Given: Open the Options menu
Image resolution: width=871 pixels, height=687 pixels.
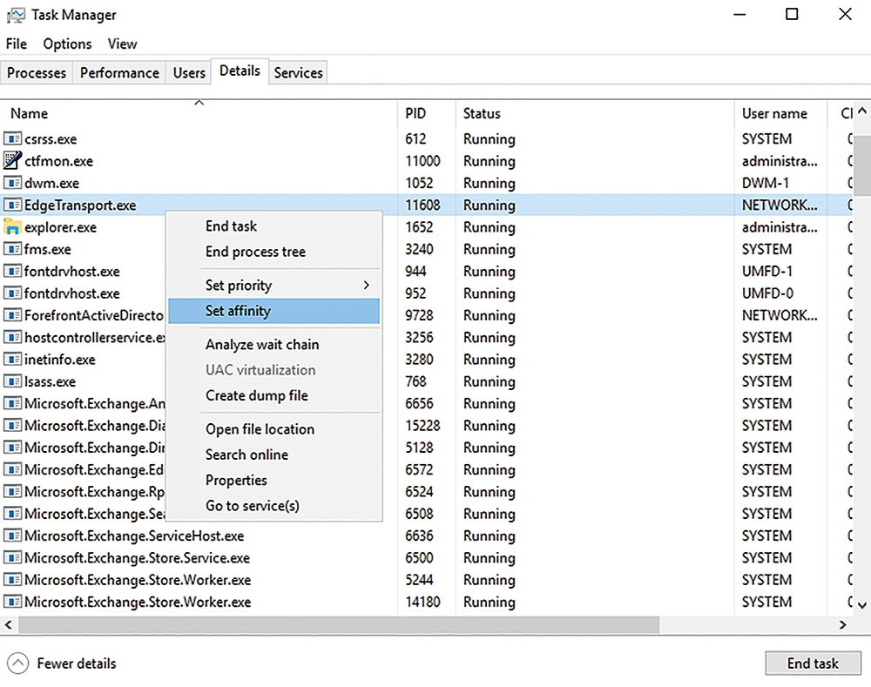Looking at the screenshot, I should pos(67,44).
